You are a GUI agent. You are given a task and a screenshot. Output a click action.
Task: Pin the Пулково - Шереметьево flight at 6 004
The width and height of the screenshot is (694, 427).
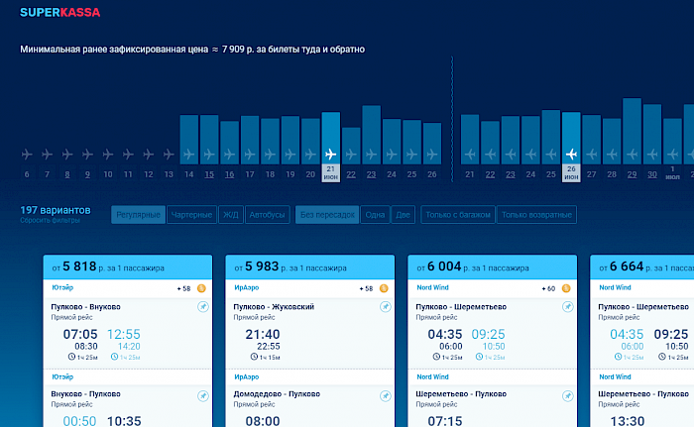[x=568, y=307]
